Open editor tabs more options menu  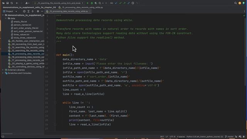tap(244, 11)
